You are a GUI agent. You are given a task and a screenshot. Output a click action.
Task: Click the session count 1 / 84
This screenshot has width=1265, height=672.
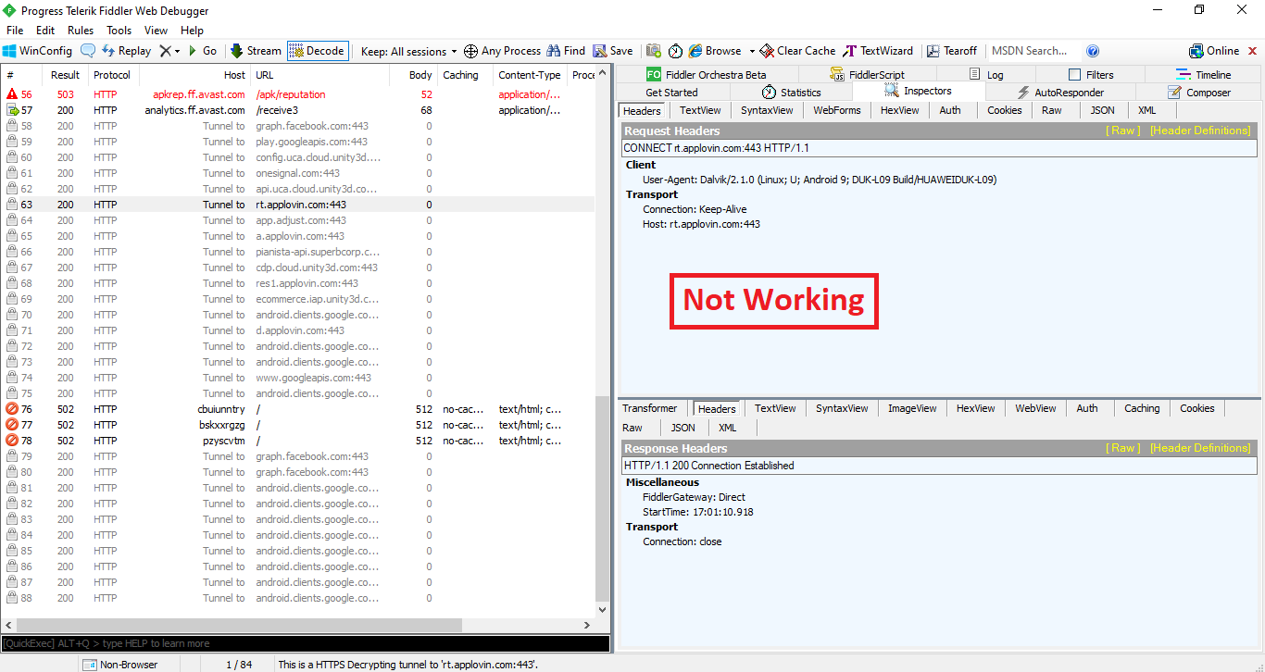(239, 665)
